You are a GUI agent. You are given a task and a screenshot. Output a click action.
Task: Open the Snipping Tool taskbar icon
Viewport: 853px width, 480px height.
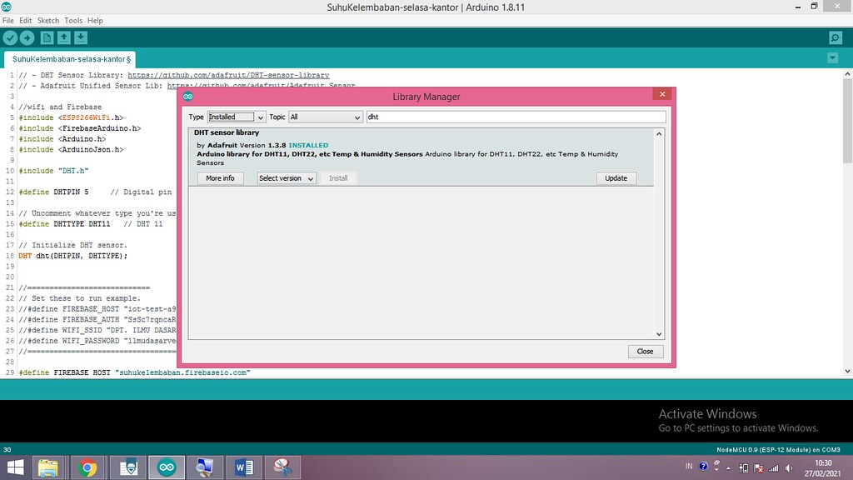[283, 467]
